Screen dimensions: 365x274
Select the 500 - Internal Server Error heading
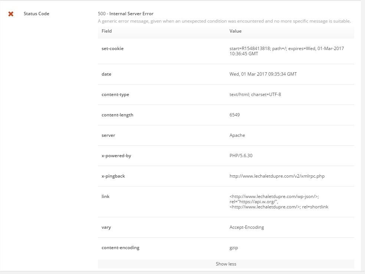click(x=125, y=14)
